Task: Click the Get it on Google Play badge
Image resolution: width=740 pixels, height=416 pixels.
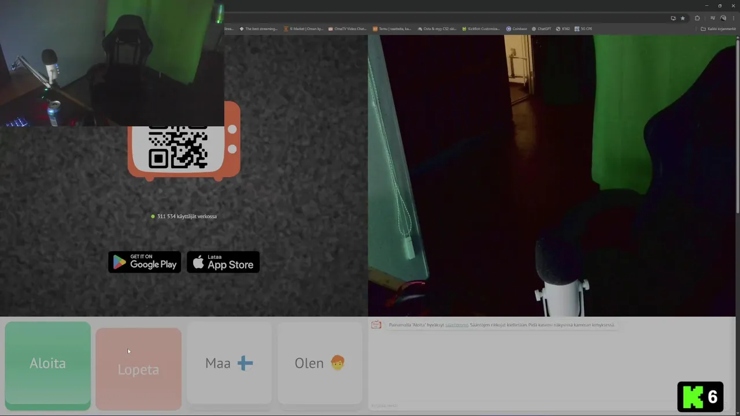Action: [145, 262]
